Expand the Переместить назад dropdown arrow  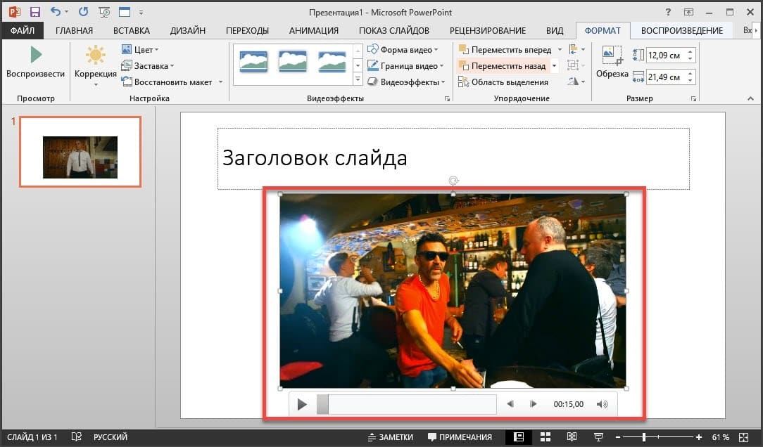554,65
